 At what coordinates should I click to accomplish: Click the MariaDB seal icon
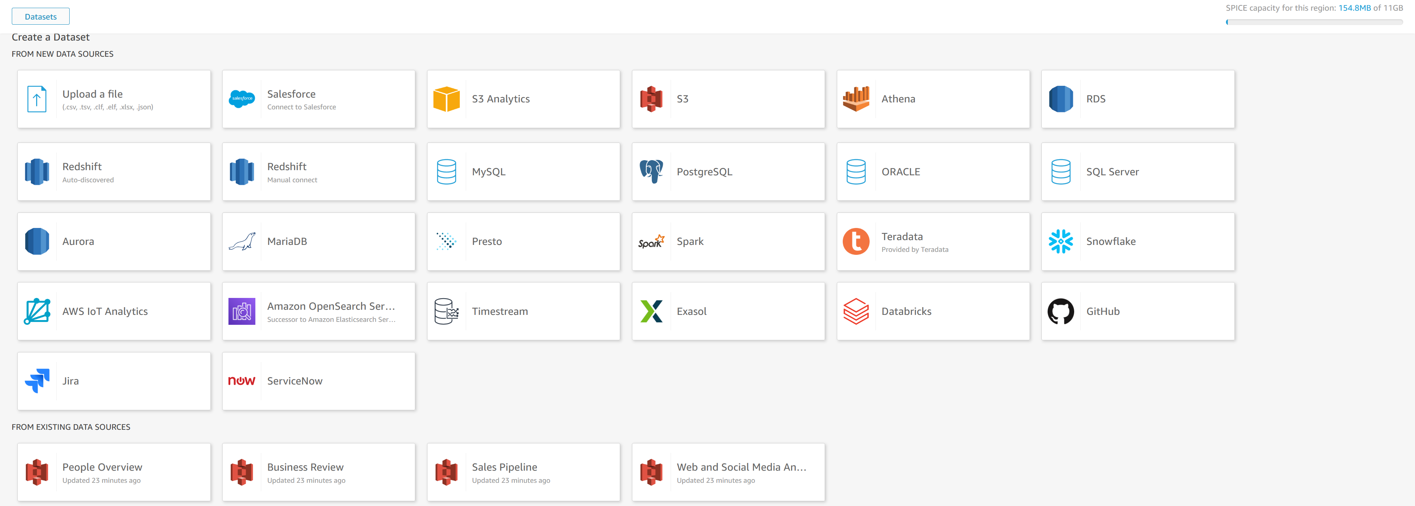(242, 242)
